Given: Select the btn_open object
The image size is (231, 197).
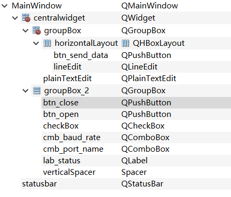Looking at the screenshot, I should (x=61, y=114).
